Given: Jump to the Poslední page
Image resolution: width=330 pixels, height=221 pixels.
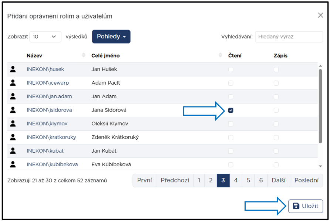Looking at the screenshot, I should point(306,180).
